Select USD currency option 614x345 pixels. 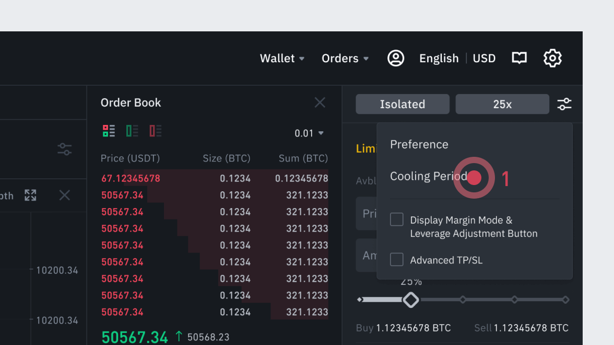click(484, 59)
